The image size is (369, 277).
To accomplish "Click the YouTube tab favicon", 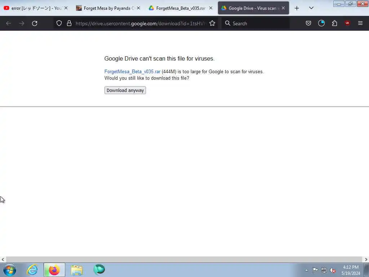I will (6, 8).
